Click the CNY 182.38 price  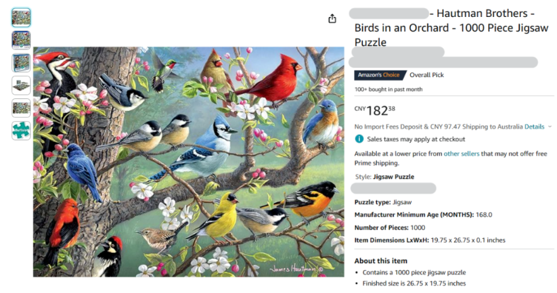click(376, 110)
